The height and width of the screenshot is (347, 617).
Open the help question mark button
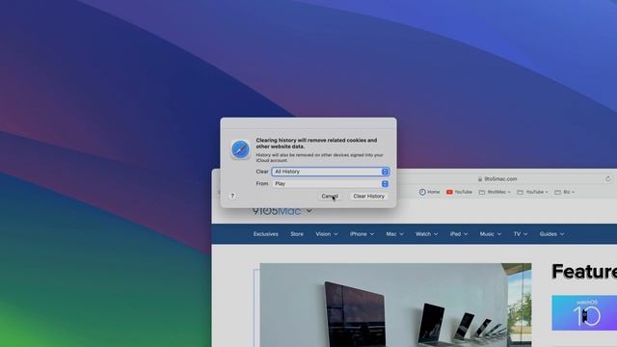(x=232, y=196)
